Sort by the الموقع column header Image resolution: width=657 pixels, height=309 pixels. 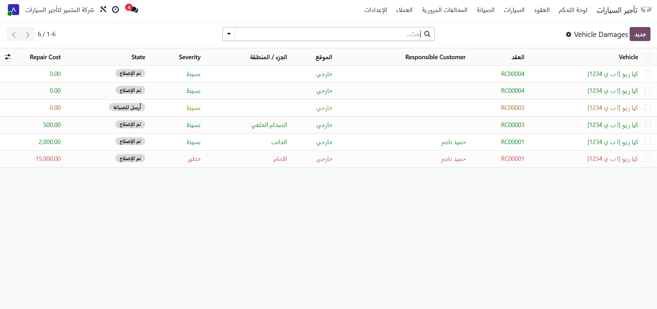click(324, 57)
